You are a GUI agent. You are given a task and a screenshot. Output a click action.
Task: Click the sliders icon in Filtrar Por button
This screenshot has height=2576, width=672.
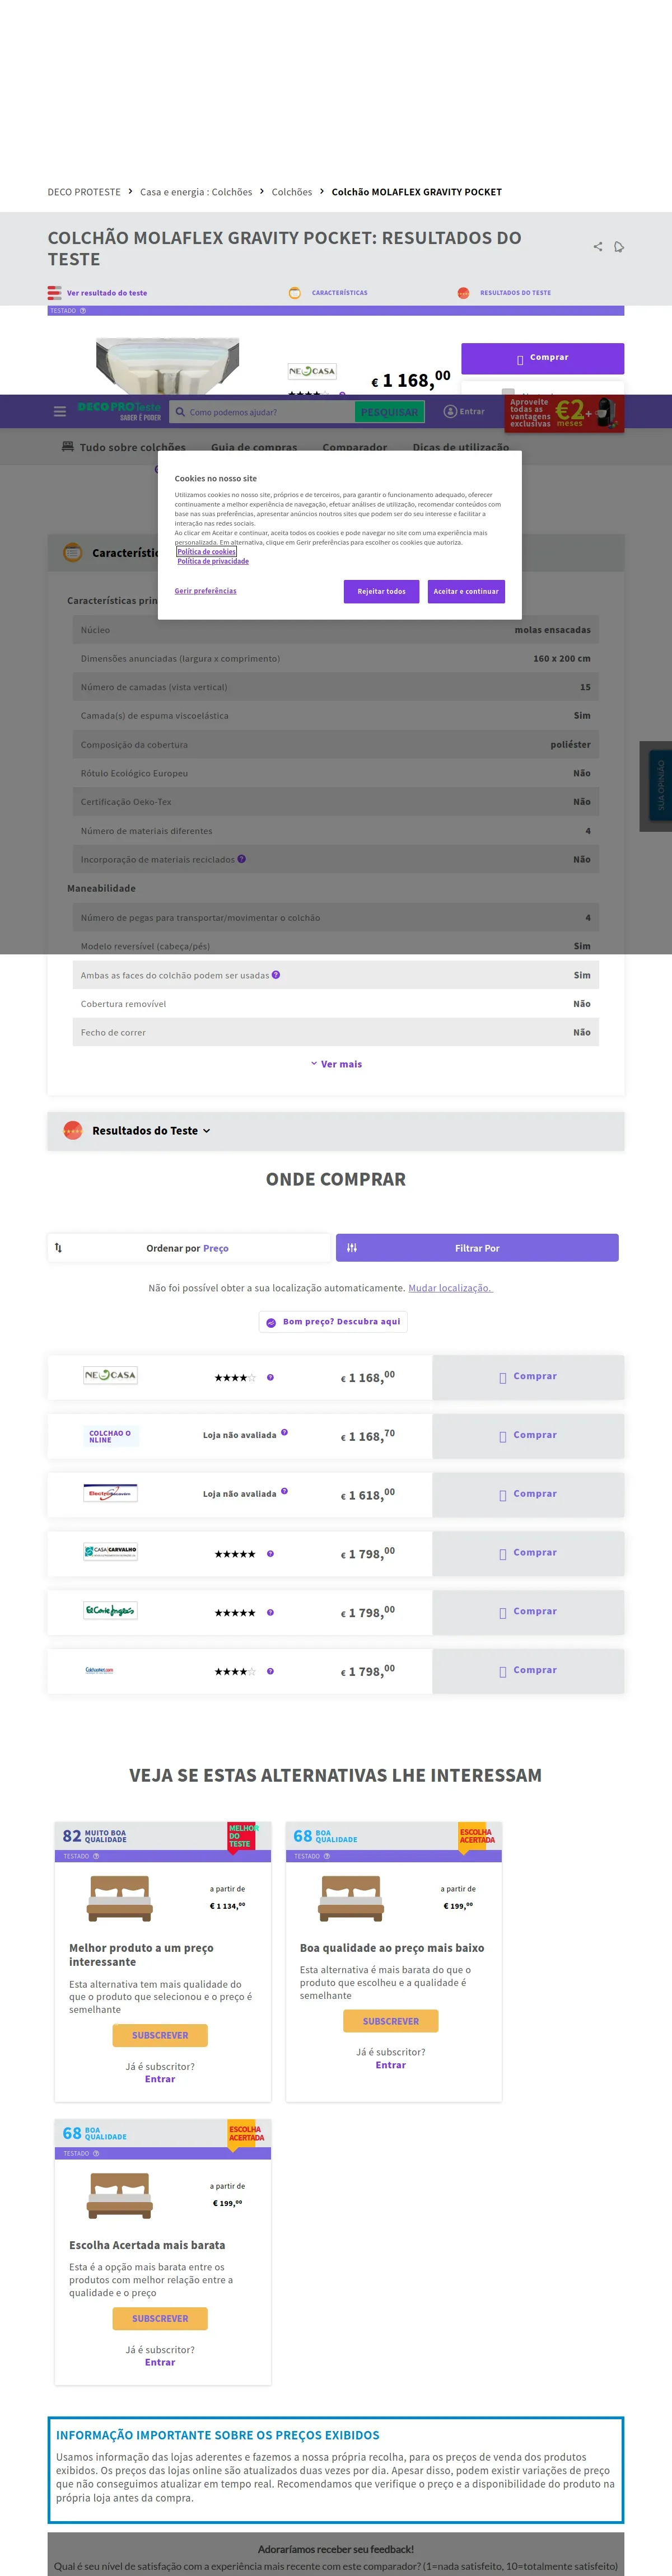pos(352,1247)
